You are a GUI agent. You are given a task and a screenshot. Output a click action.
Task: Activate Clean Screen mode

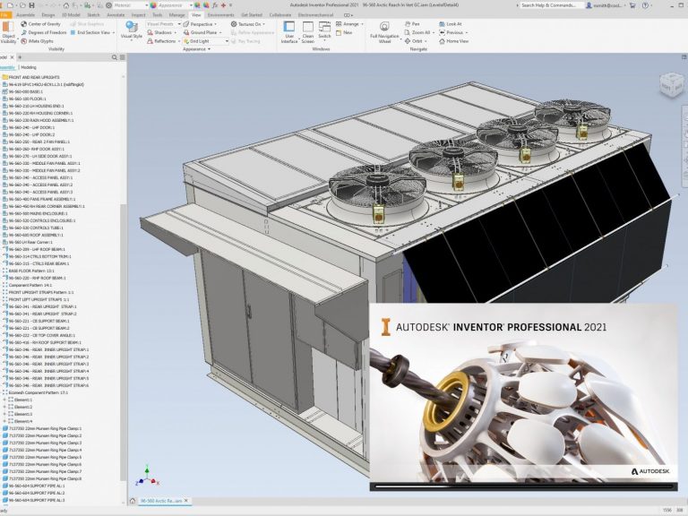pos(308,32)
